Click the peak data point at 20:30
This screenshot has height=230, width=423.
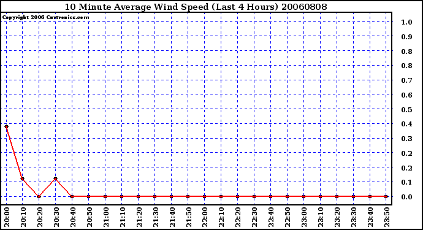56,178
